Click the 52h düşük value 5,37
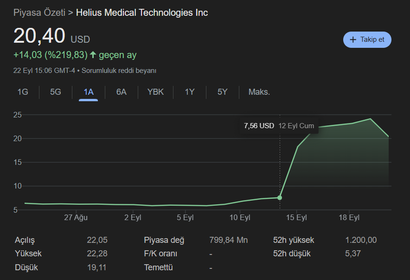 [353, 254]
